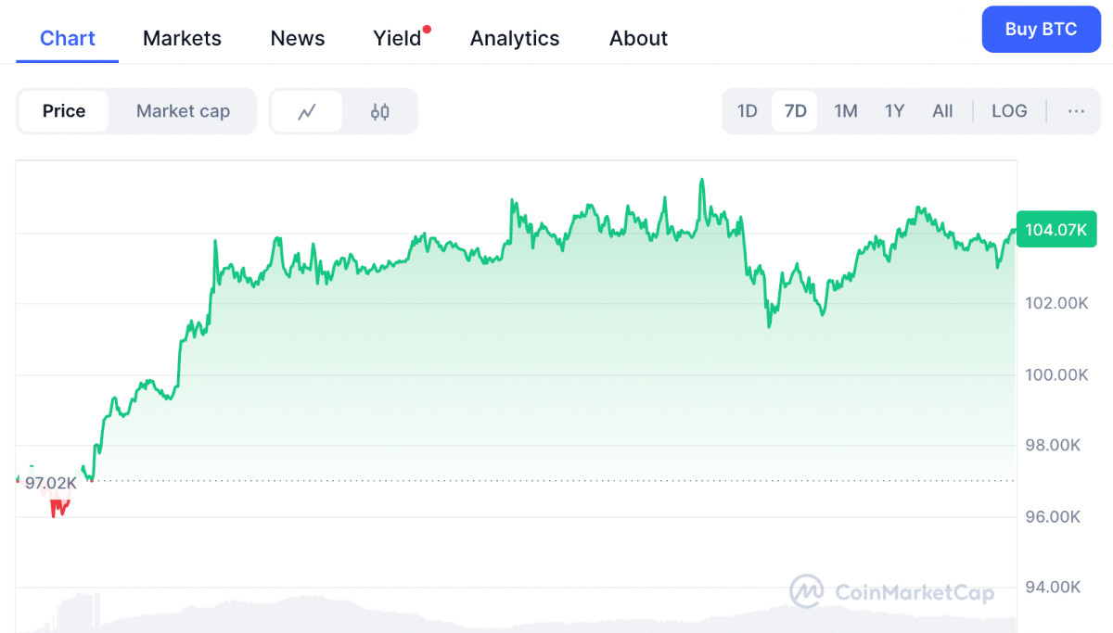Click the CoinMarketCap watermark logo
The image size is (1113, 633).
[x=891, y=592]
